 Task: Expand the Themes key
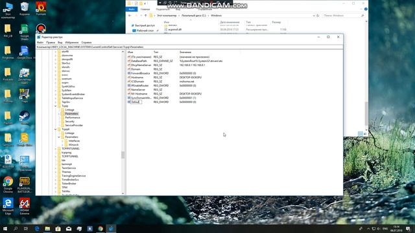pos(56,172)
